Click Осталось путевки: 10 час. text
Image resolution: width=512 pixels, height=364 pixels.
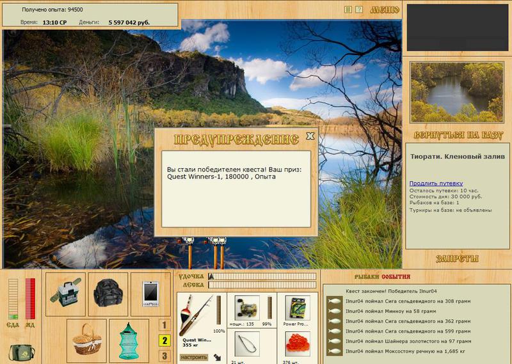[x=444, y=191]
